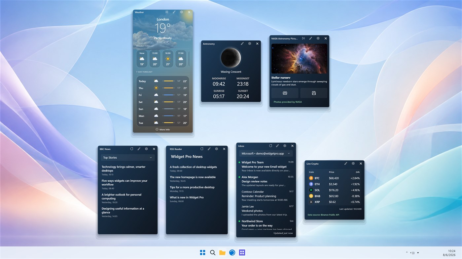Open email from Alex Morgan
This screenshot has height=259, width=462.
click(x=266, y=181)
